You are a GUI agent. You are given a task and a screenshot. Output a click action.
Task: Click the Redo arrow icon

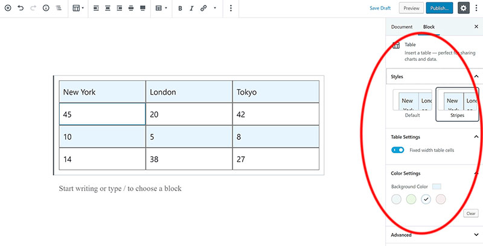33,8
